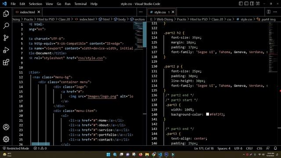Viewport: 281px width, 158px height.
Task: Close the style.css tab
Action: 173,12
